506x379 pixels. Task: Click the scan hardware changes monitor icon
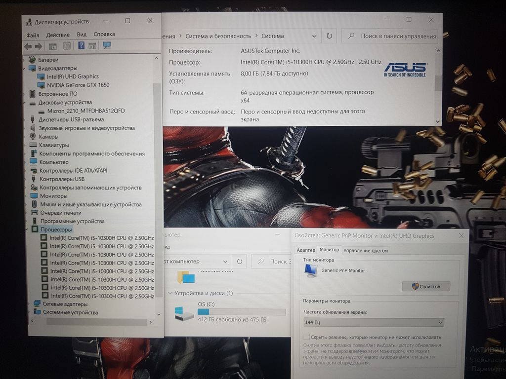tap(107, 46)
